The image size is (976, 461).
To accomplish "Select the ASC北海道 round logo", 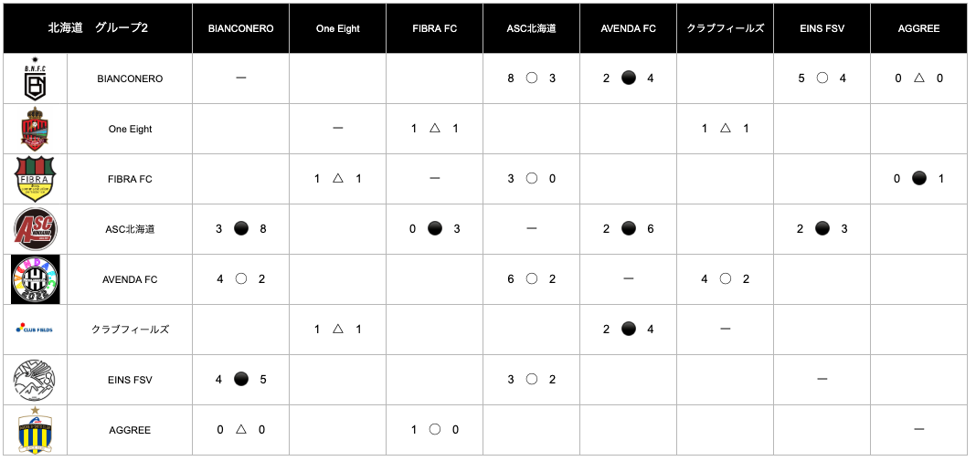I will click(x=35, y=229).
